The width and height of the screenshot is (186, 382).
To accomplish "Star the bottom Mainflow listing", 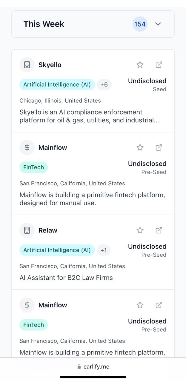I will pos(140,305).
